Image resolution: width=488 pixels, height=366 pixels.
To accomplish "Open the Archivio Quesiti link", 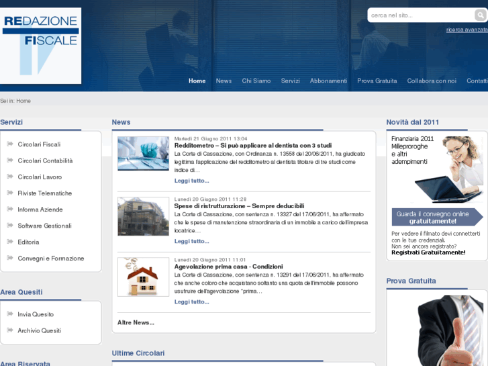I will point(39,330).
